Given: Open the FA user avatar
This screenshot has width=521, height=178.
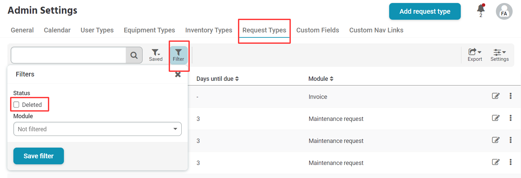Looking at the screenshot, I should pyautogui.click(x=504, y=11).
